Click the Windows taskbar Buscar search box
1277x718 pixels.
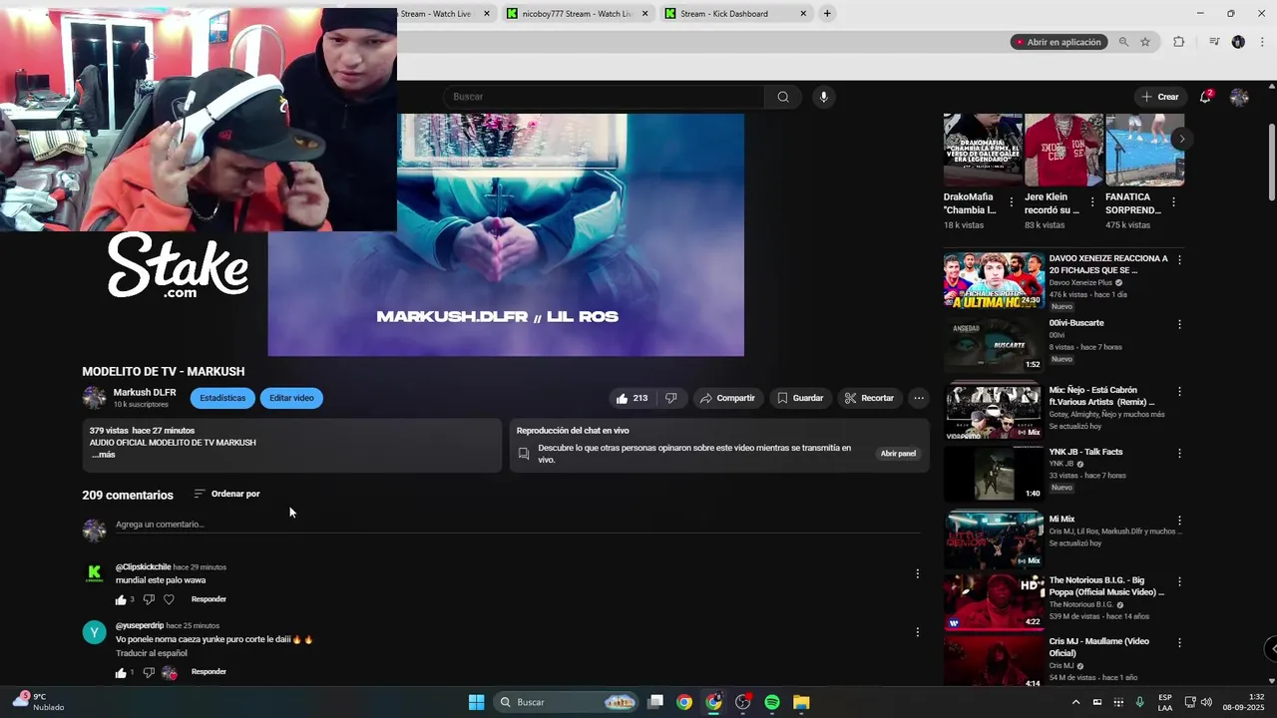pyautogui.click(x=567, y=702)
